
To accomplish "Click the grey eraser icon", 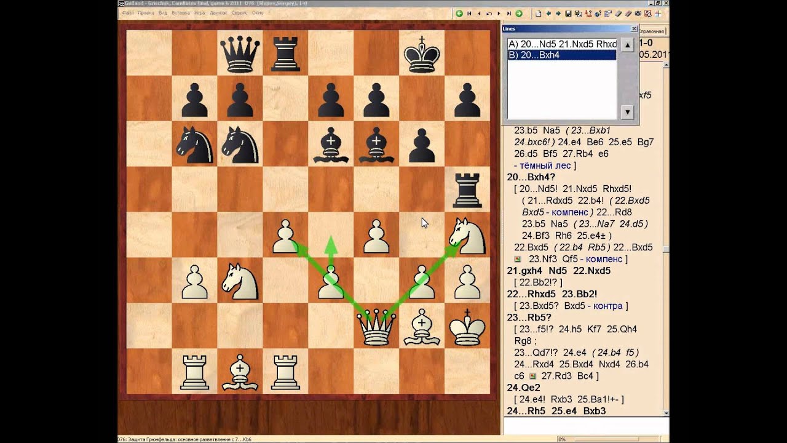I will [x=619, y=14].
